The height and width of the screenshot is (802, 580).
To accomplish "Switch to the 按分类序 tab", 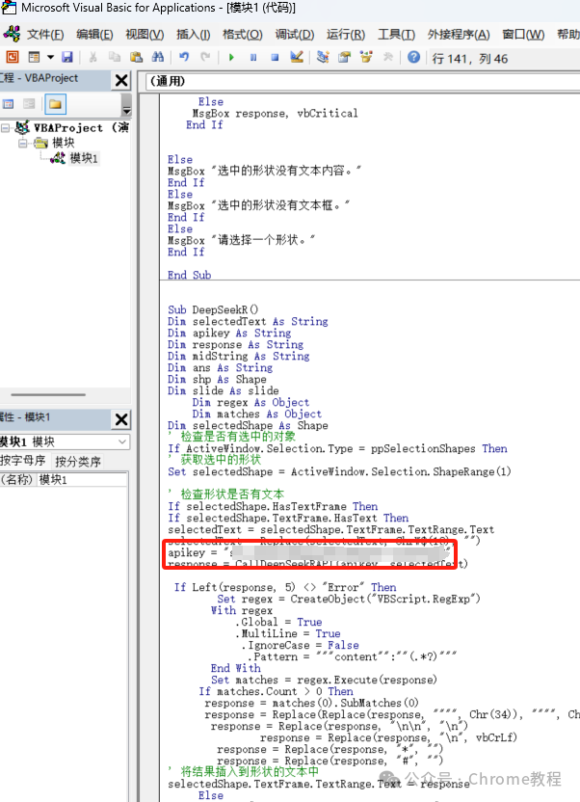I will (x=78, y=462).
